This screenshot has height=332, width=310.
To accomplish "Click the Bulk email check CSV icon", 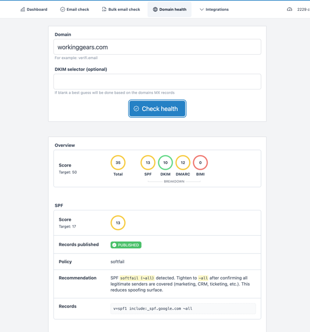I will click(104, 9).
